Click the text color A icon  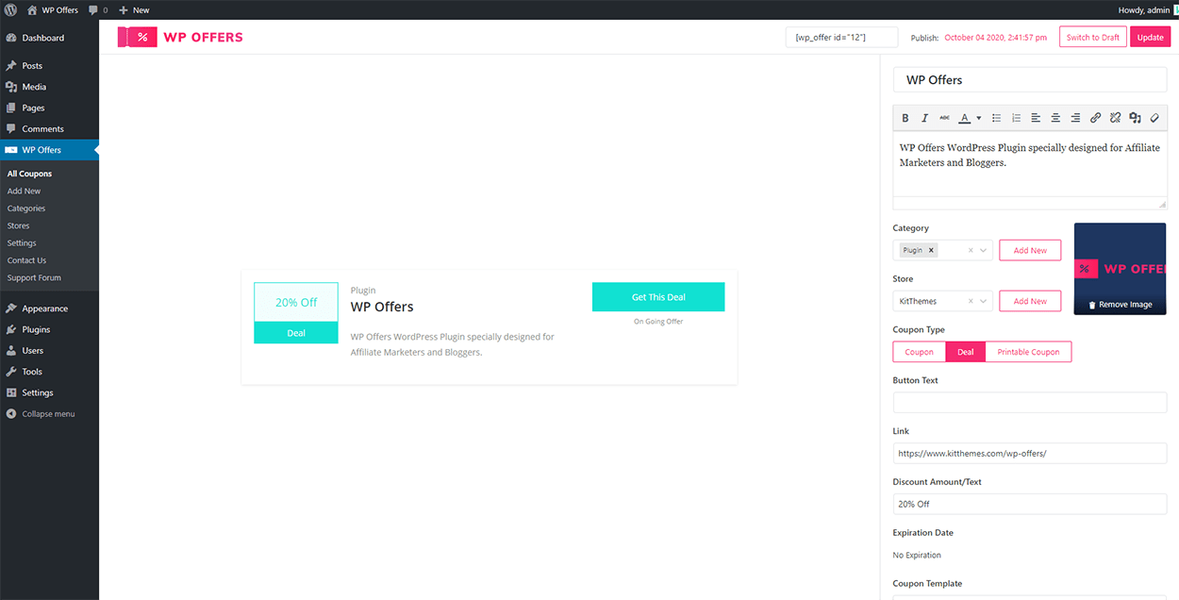pos(964,118)
